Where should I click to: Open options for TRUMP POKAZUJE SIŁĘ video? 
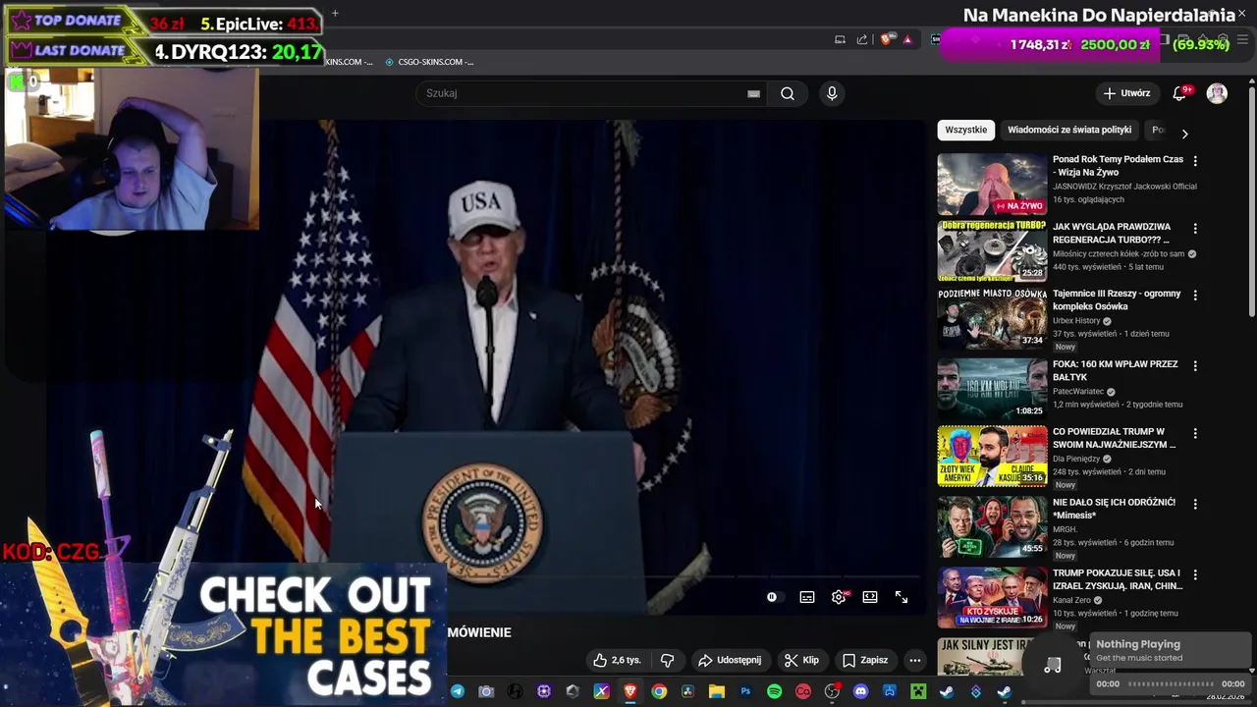point(1195,574)
